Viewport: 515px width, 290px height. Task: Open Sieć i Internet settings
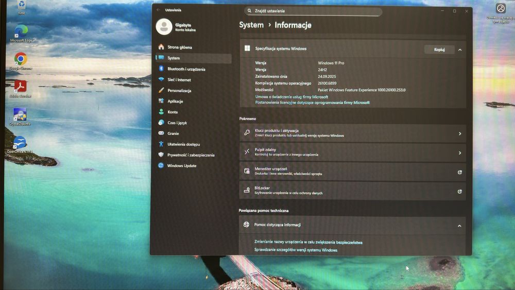(194, 80)
